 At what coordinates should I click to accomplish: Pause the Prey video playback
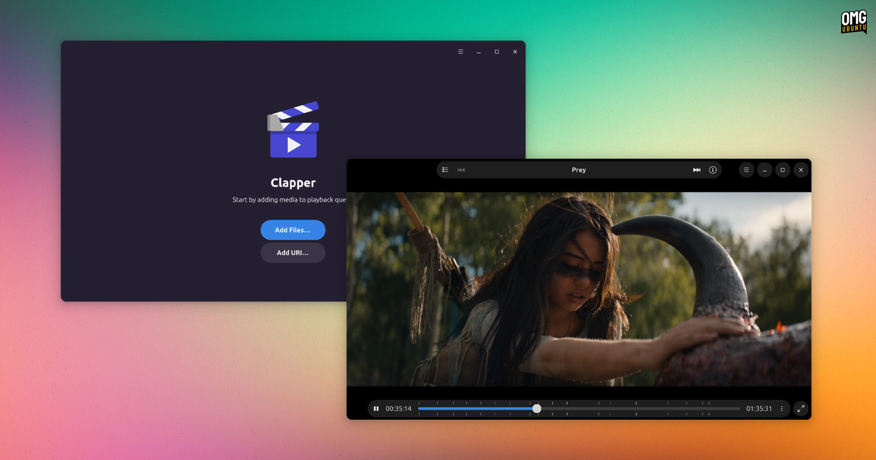pos(376,408)
